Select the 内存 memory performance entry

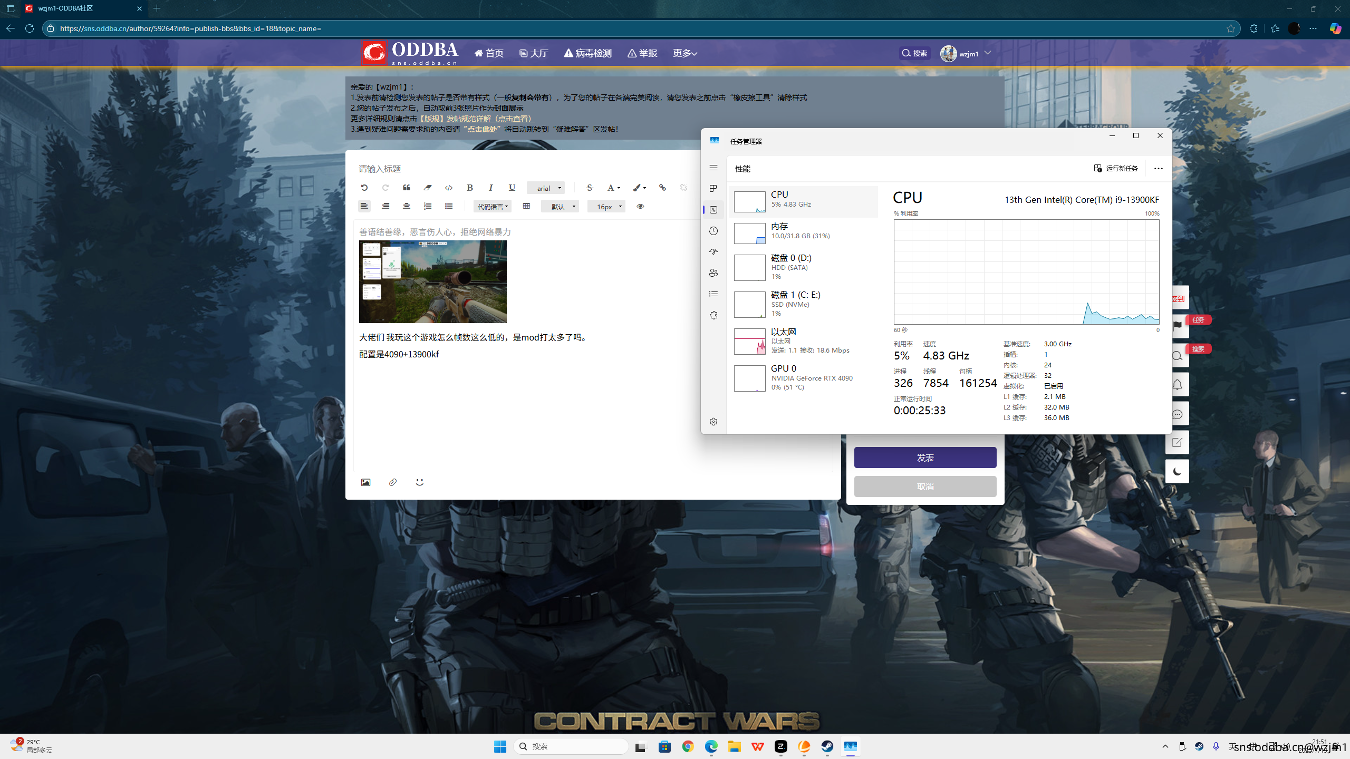point(803,232)
